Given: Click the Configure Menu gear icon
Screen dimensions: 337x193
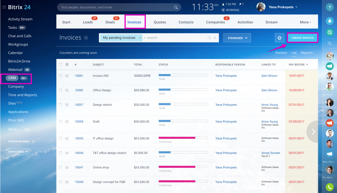Looking at the screenshot, I should (33, 141).
